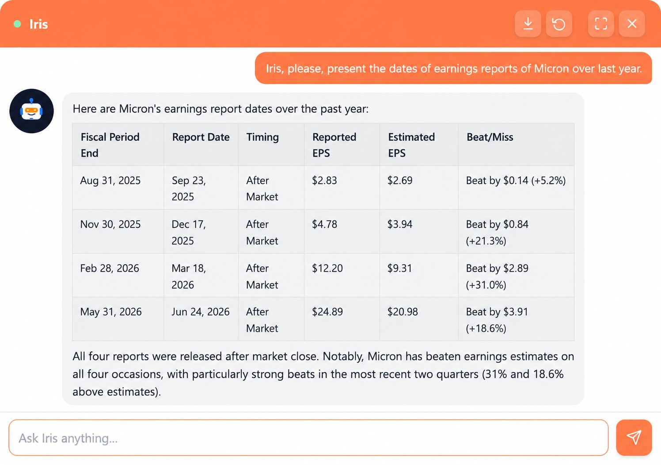Click the Iris title in header
Screen dimensions: 661x465
(x=38, y=24)
